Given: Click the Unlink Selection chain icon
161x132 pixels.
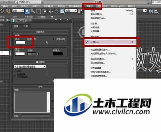Looking at the screenshot, I should pyautogui.click(x=3, y=11).
